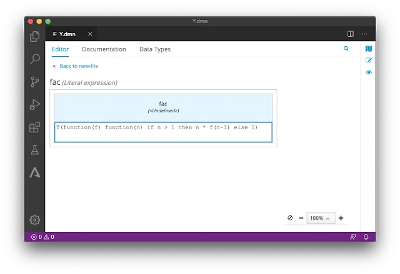The height and width of the screenshot is (274, 400).
Task: Click the green macOS fullscreen button
Action: (x=47, y=21)
